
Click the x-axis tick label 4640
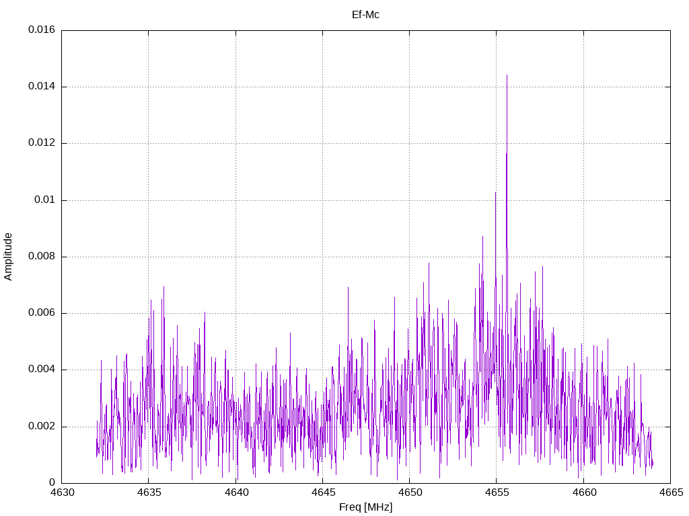click(236, 492)
